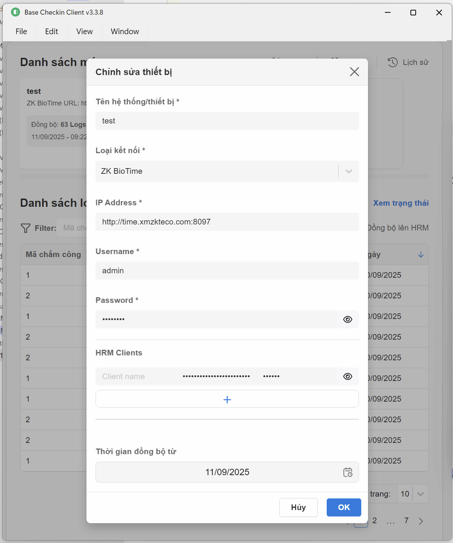Image resolution: width=453 pixels, height=543 pixels.
Task: Click the Filter funnel icon
Action: click(25, 228)
